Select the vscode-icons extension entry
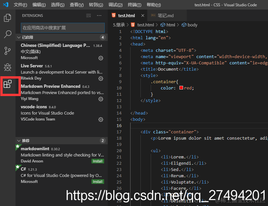 [x=61, y=113]
